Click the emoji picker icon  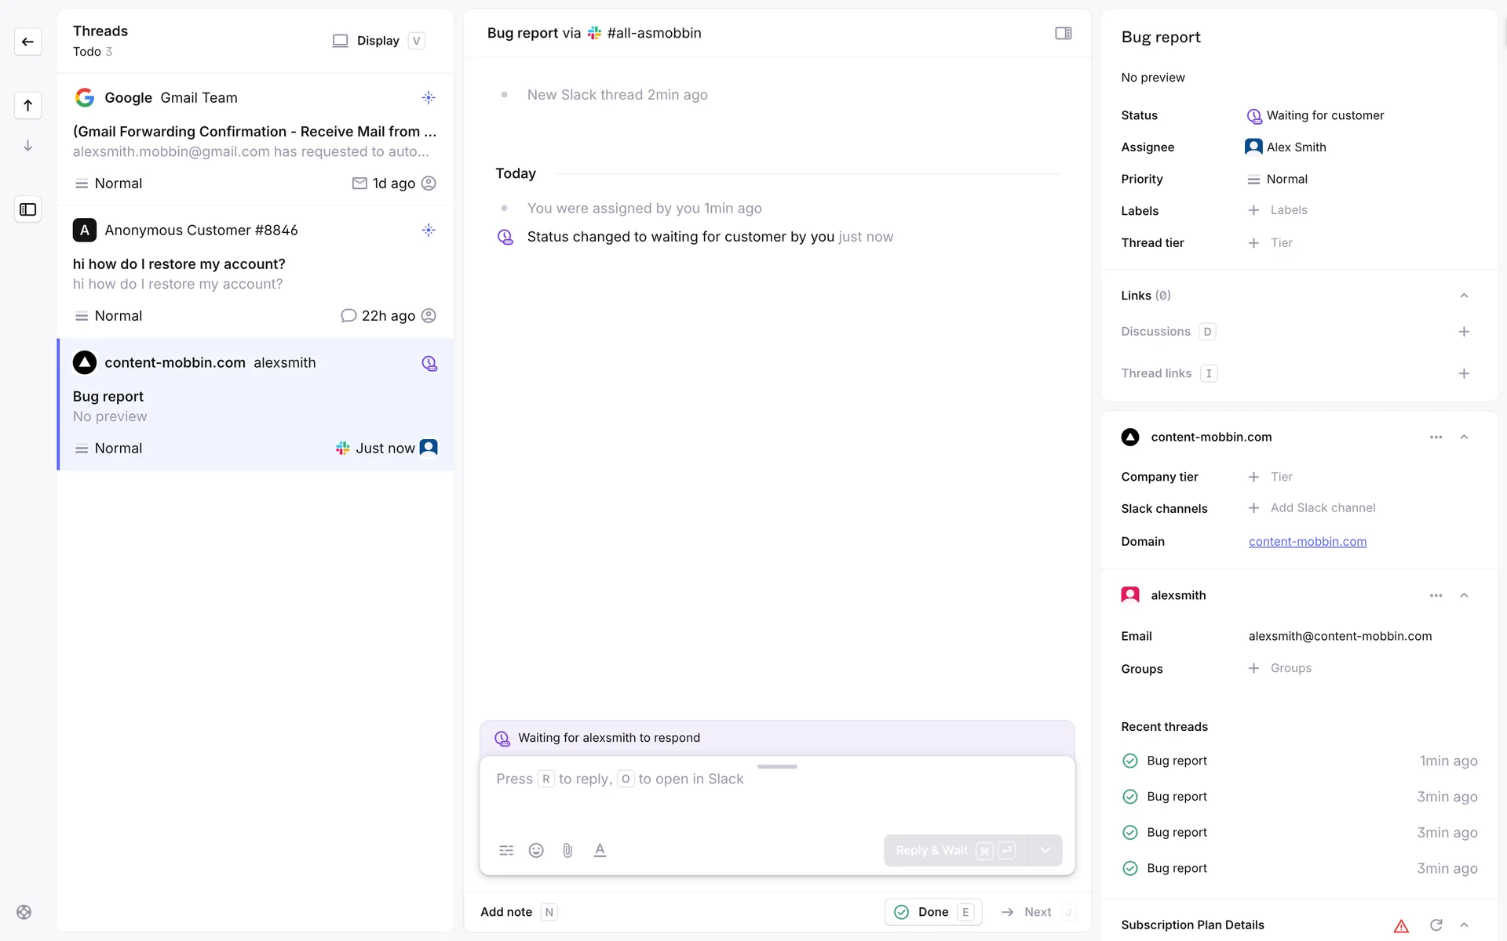click(536, 850)
